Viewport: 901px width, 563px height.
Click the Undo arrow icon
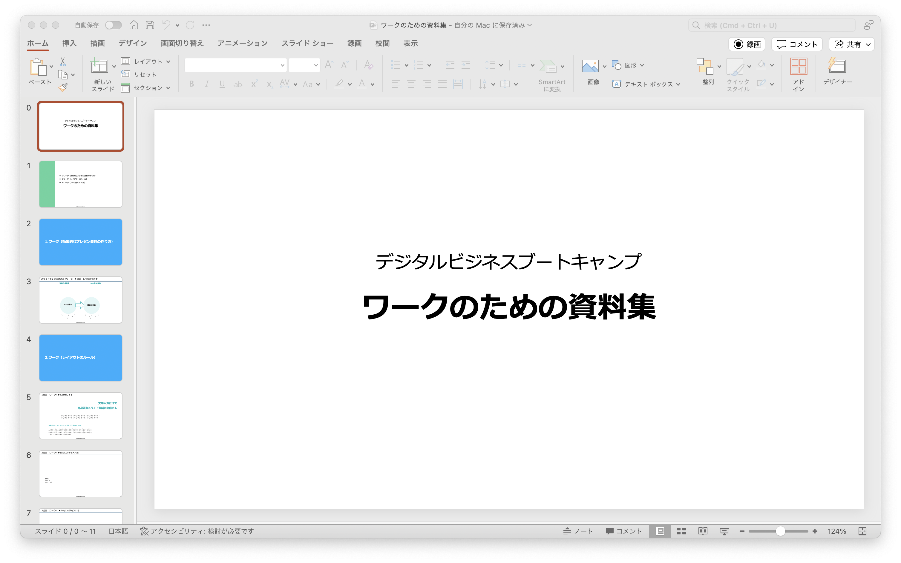pyautogui.click(x=166, y=25)
